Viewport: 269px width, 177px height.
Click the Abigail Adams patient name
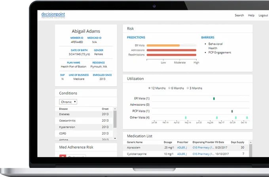tap(86, 31)
